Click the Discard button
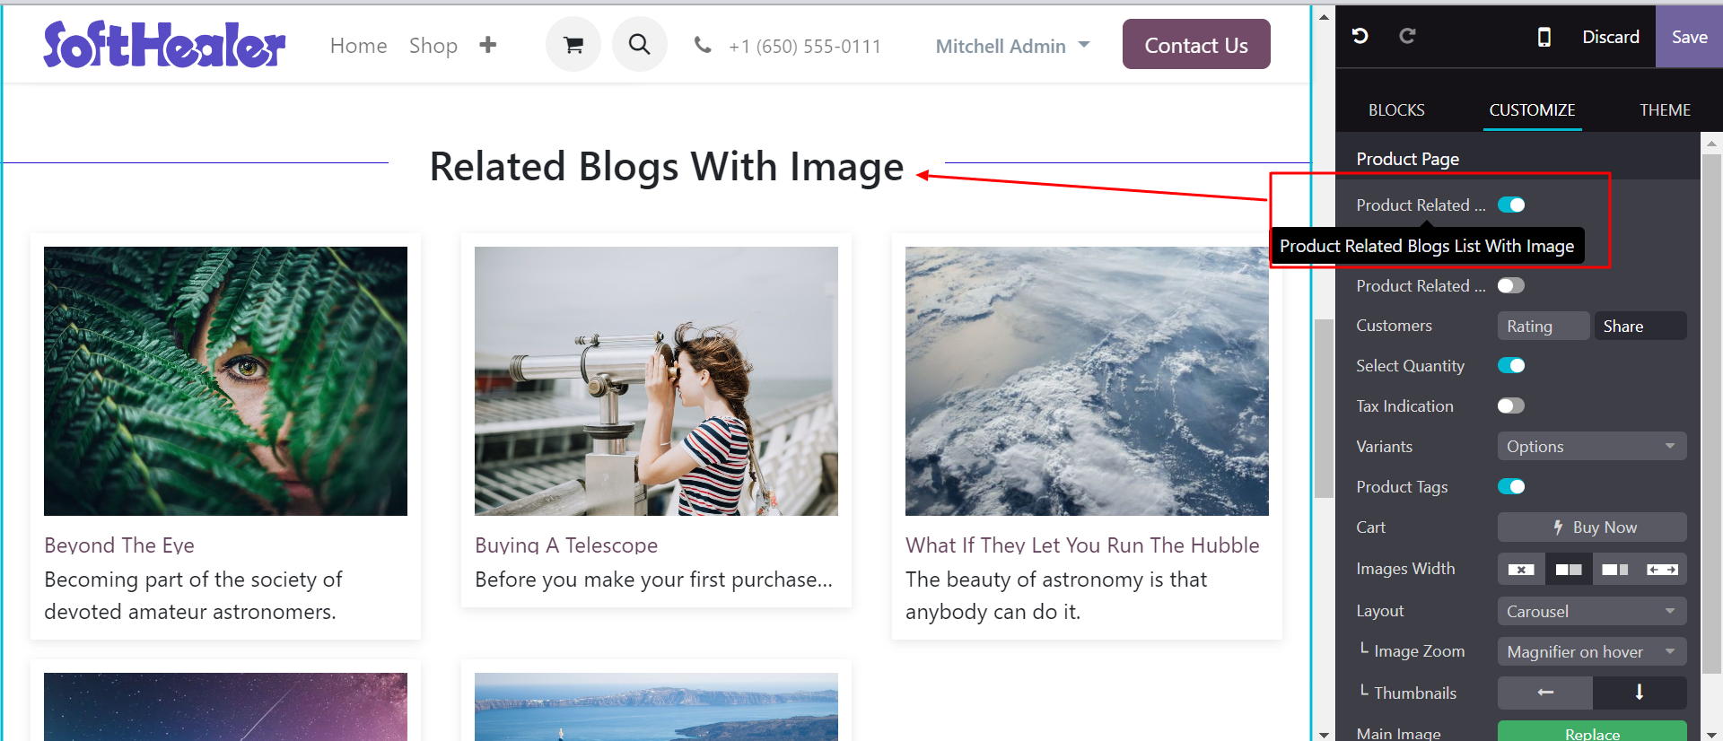The image size is (1723, 741). 1611,37
